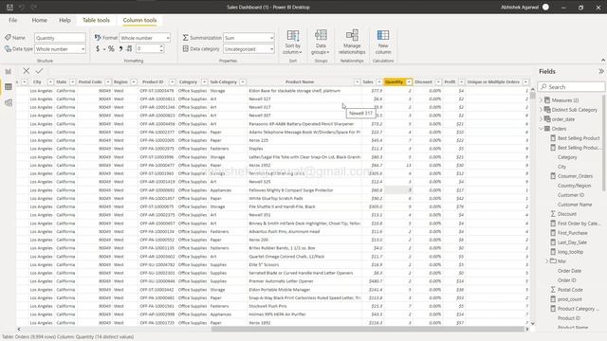
Task: Select prod_count field
Action: click(569, 299)
